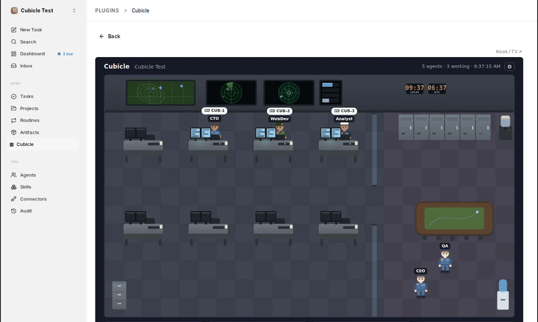Select the QA agent standing character
The image size is (538, 322).
coord(445,261)
